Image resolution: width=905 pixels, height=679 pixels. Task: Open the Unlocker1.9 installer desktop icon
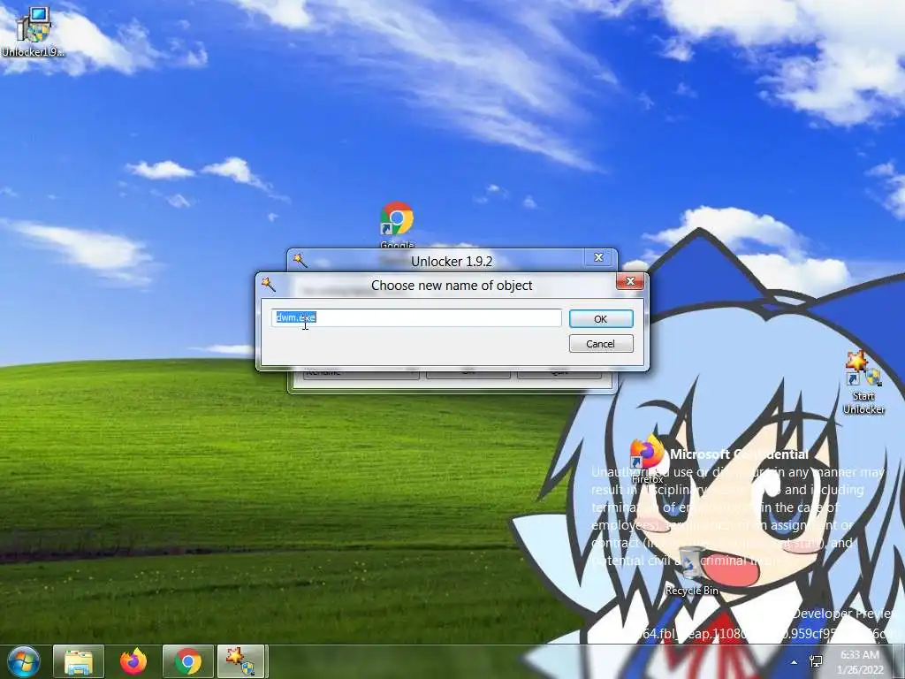[33, 33]
